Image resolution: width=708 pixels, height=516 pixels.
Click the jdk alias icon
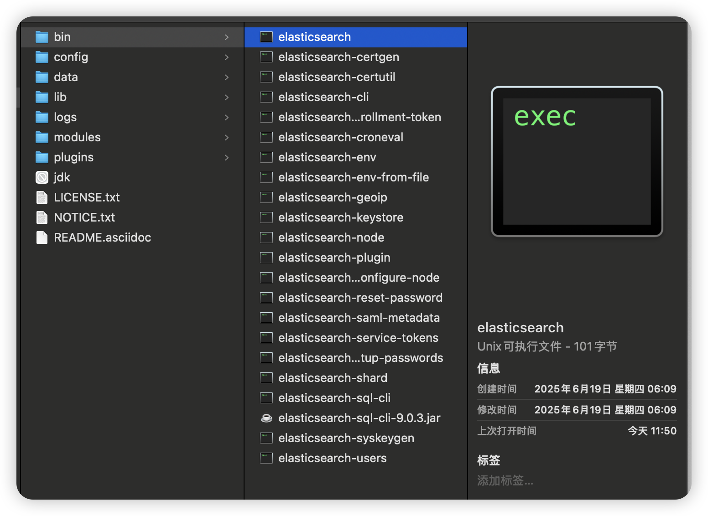click(x=42, y=177)
